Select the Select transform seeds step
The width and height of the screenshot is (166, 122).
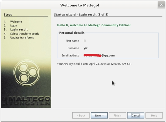[x=25, y=34]
